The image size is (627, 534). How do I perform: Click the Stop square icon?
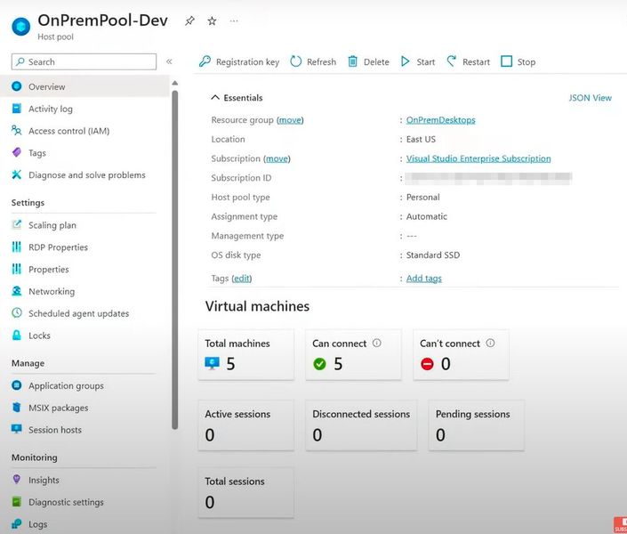pos(506,61)
